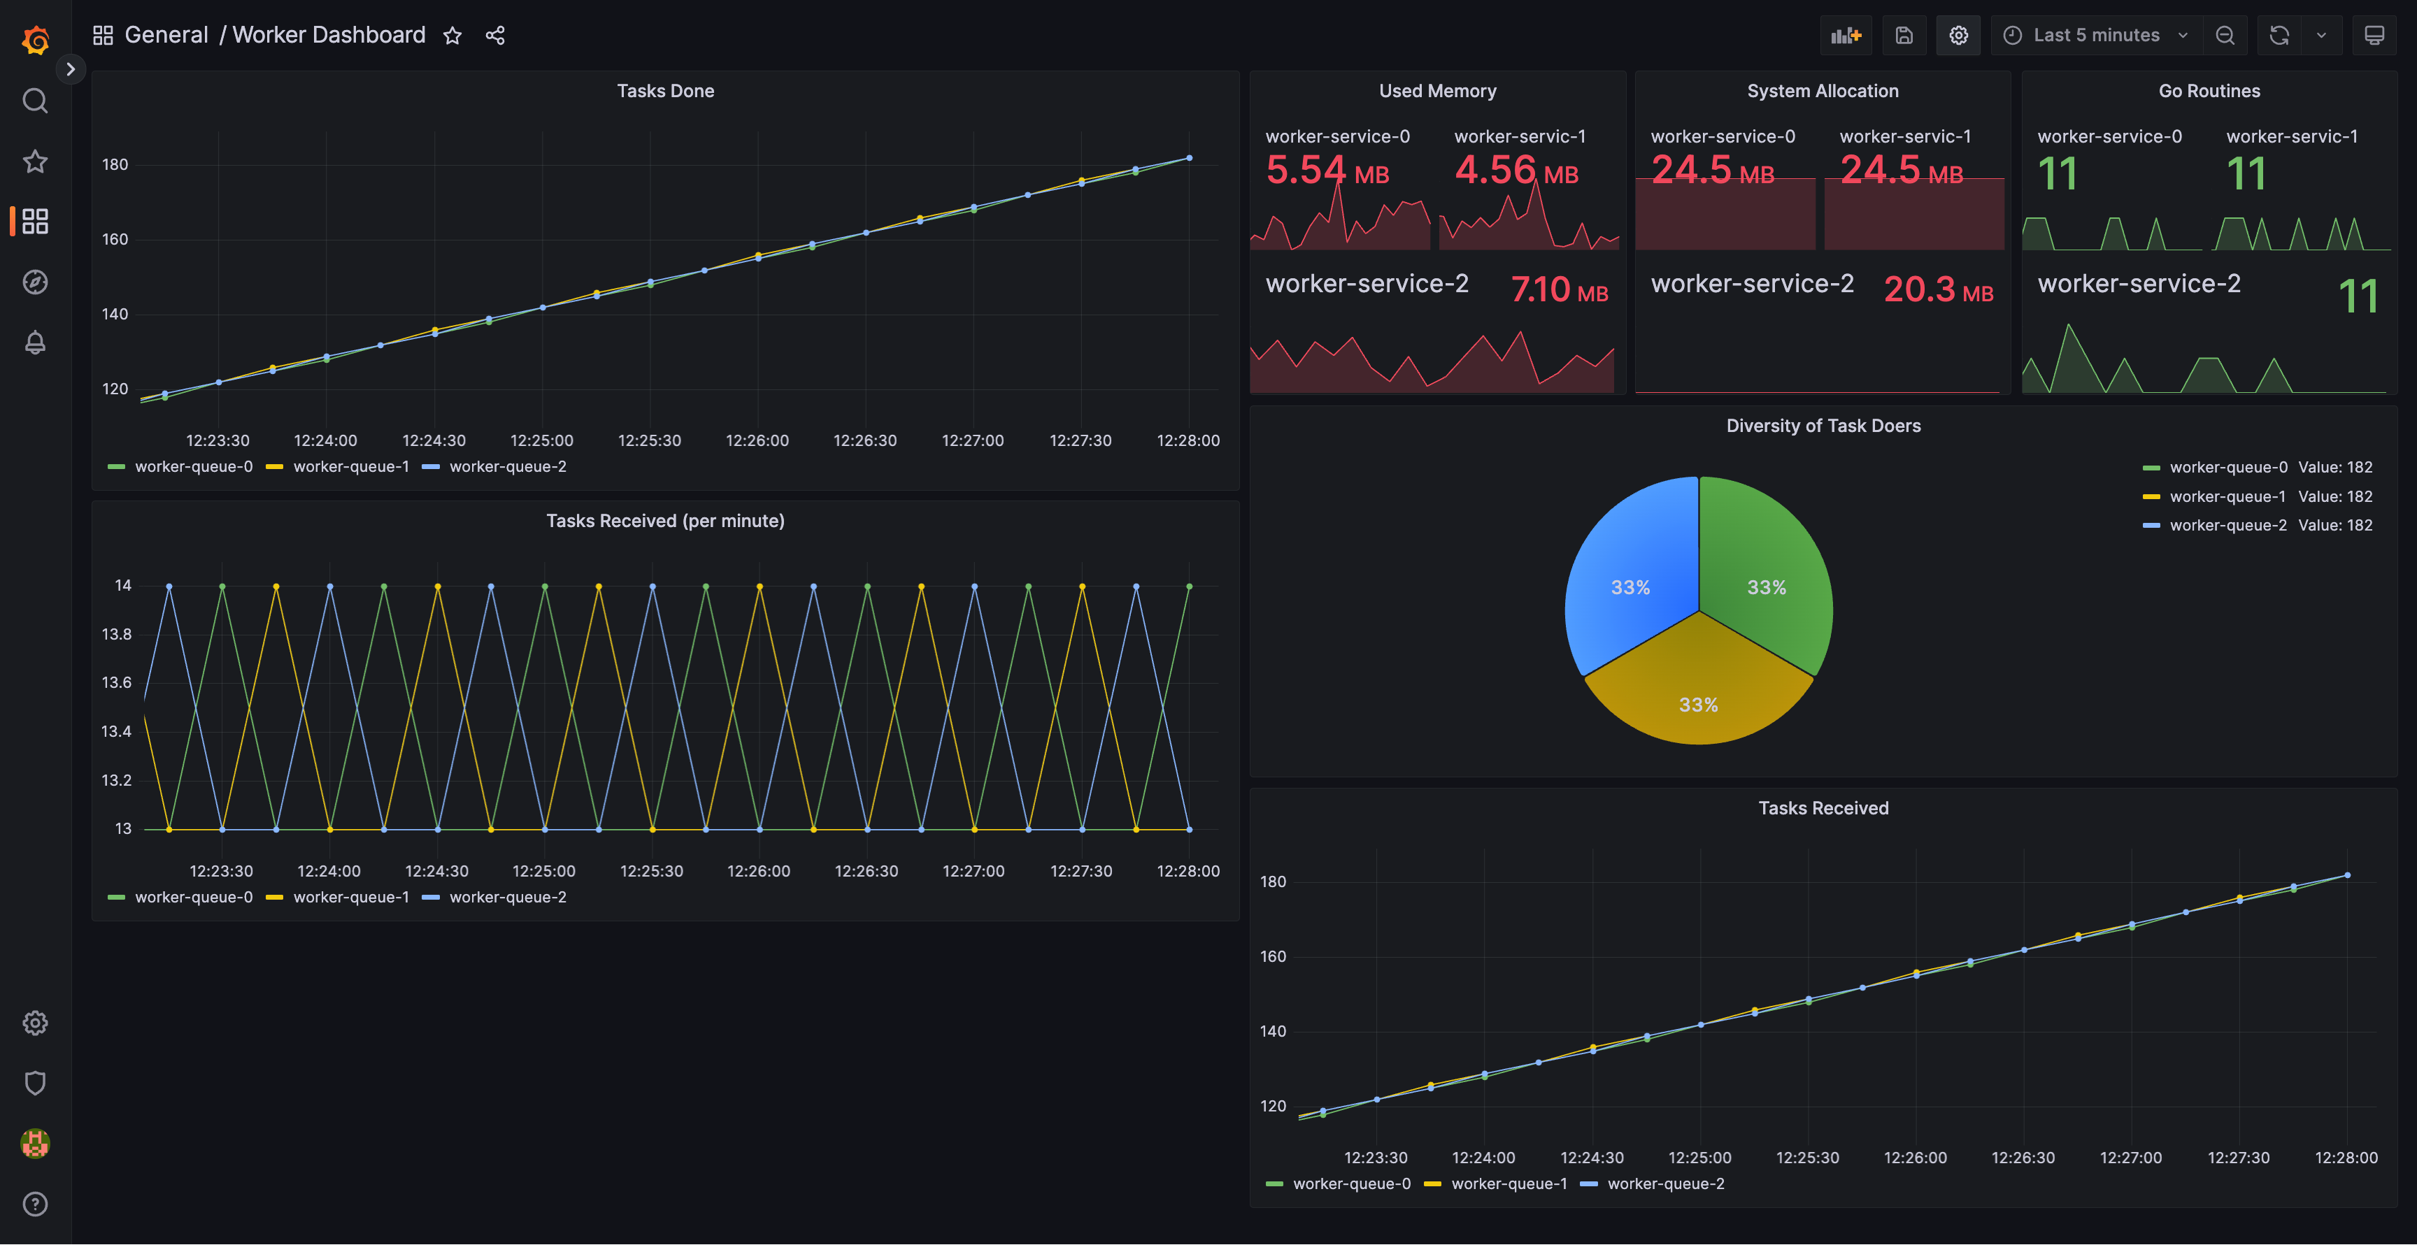Open the Alerting bell icon

pos(35,343)
